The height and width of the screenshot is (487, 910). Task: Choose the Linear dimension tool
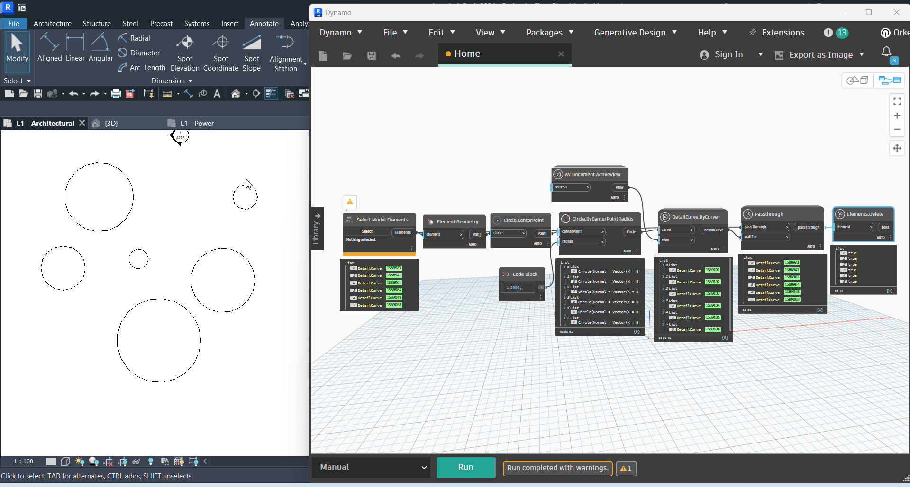[x=75, y=48]
